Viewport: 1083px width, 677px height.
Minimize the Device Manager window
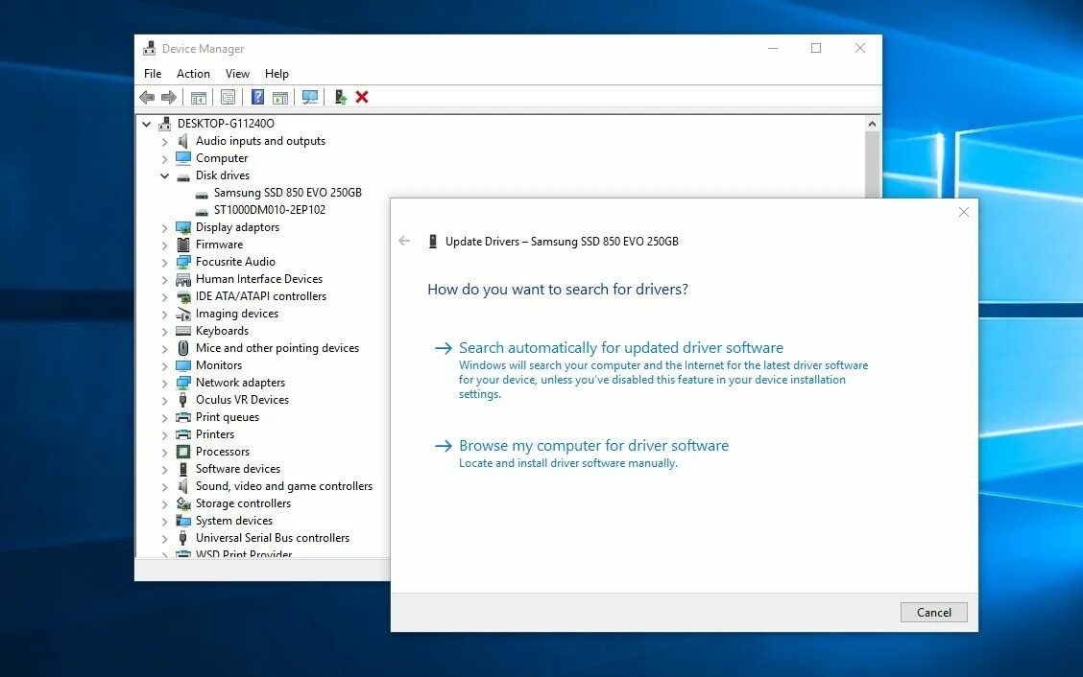pos(773,48)
